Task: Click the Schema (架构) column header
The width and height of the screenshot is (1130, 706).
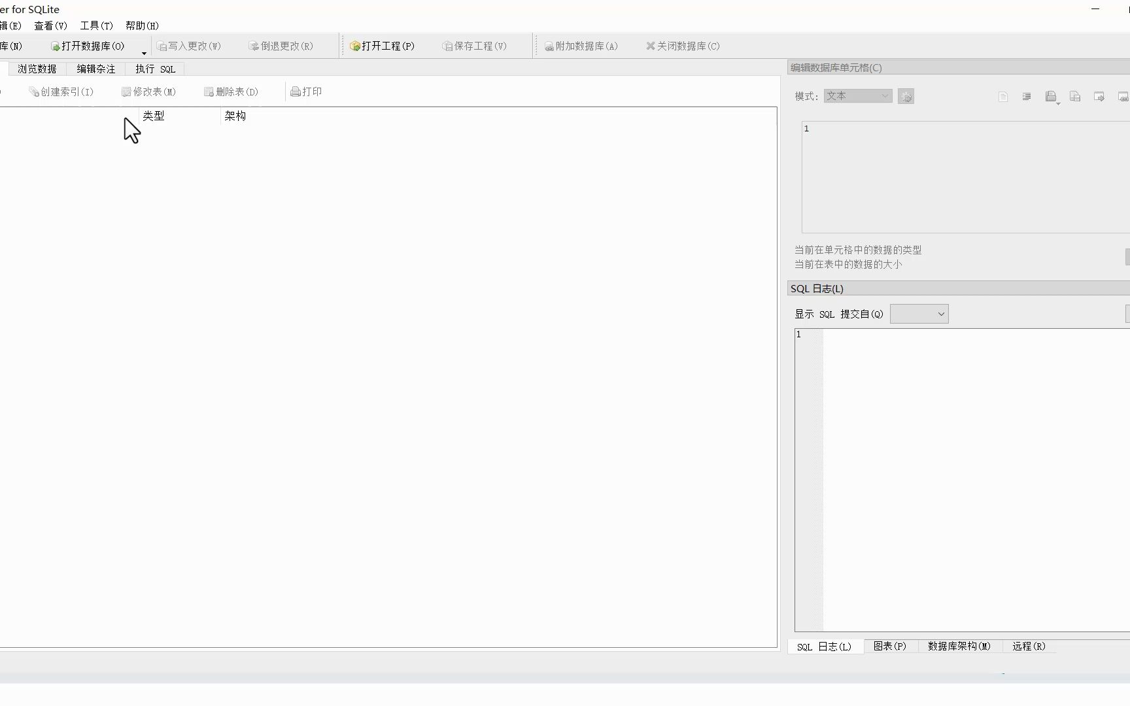Action: 235,116
